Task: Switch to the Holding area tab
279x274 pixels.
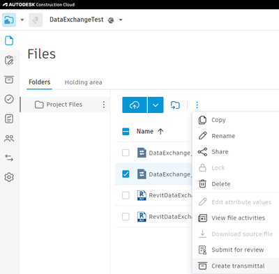Action: point(84,82)
